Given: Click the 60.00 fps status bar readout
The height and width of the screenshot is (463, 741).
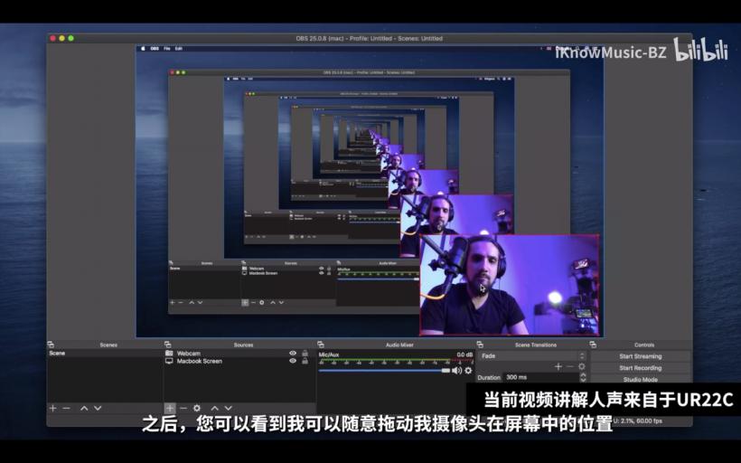Looking at the screenshot, I should pyautogui.click(x=650, y=420).
